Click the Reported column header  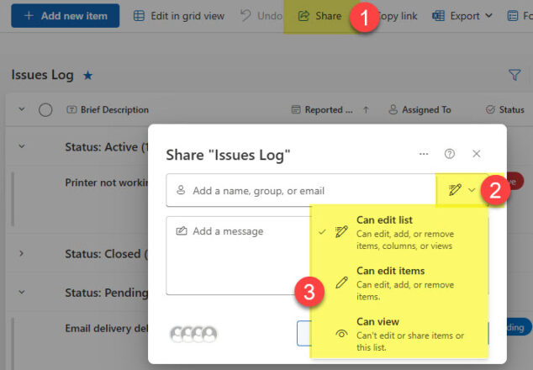pyautogui.click(x=323, y=110)
